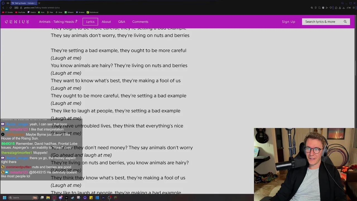Open File Explorer from the taskbar
The image size is (357, 201).
[x=48, y=198]
